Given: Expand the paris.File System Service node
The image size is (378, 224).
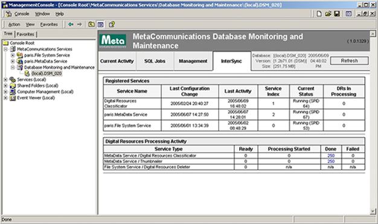Looking at the screenshot, I should pyautogui.click(x=13, y=55).
